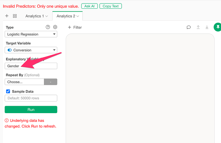Expand the Analytics 2 tab chevron
Screen dimensions: 221x143
pos(78,16)
